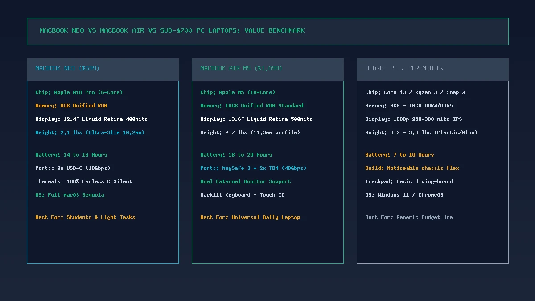
Task: Click 'Ports: MagSafe 3 + 2x TB4' line
Action: pyautogui.click(x=253, y=168)
